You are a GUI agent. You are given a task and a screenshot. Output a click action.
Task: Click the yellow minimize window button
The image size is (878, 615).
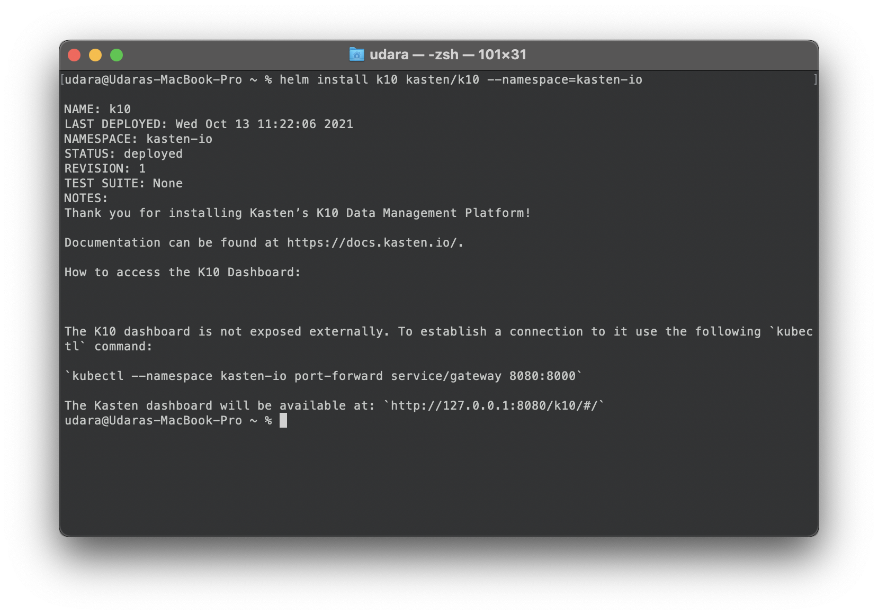click(x=95, y=55)
